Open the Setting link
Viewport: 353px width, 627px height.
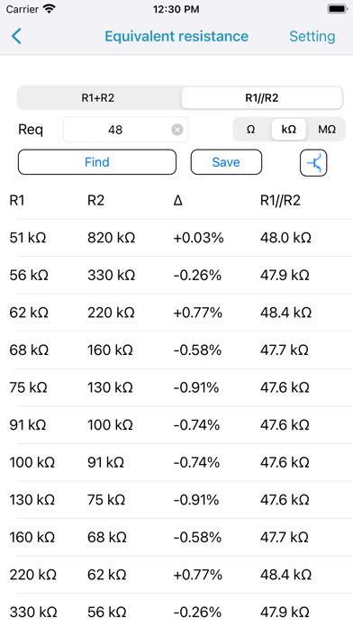tap(312, 36)
